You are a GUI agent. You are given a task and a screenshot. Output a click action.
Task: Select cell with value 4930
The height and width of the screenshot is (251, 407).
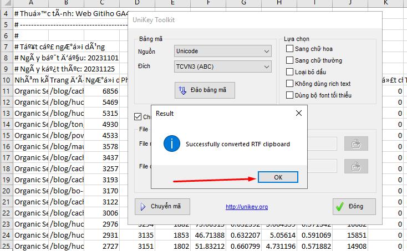pos(101,125)
